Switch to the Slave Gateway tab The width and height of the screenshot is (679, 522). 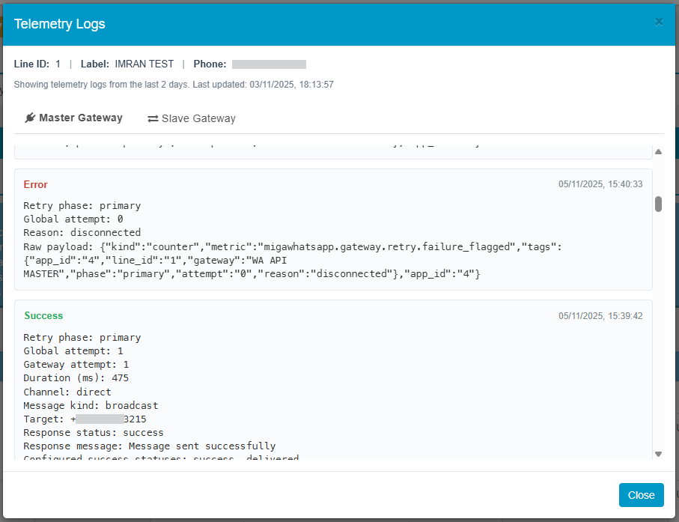[x=192, y=118]
